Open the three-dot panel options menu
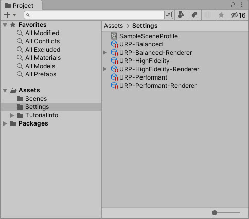The height and width of the screenshot is (219, 249). 242,5
